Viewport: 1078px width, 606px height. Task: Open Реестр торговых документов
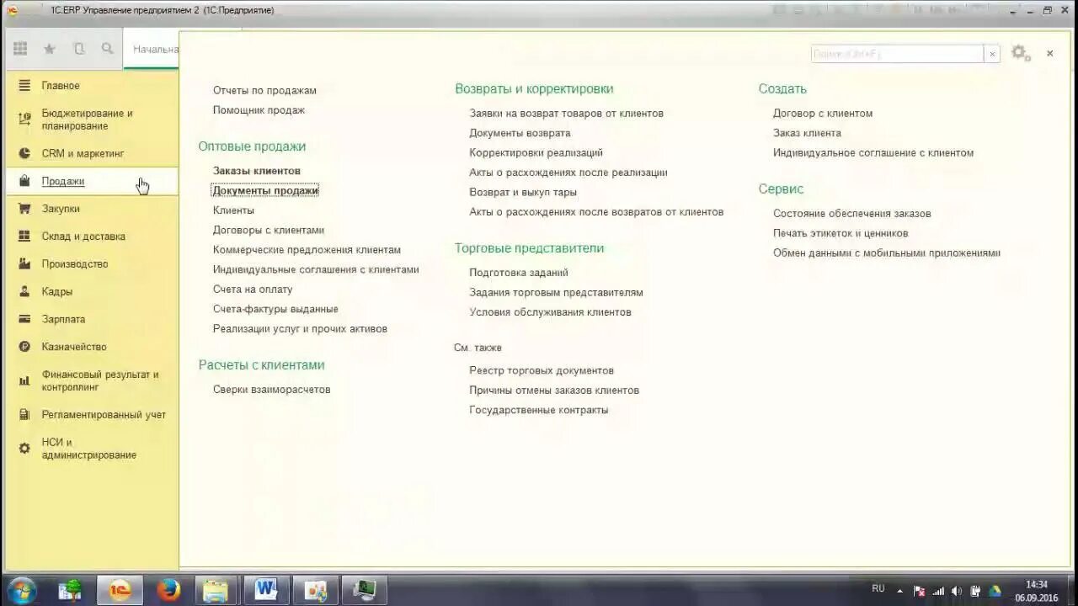pos(542,370)
